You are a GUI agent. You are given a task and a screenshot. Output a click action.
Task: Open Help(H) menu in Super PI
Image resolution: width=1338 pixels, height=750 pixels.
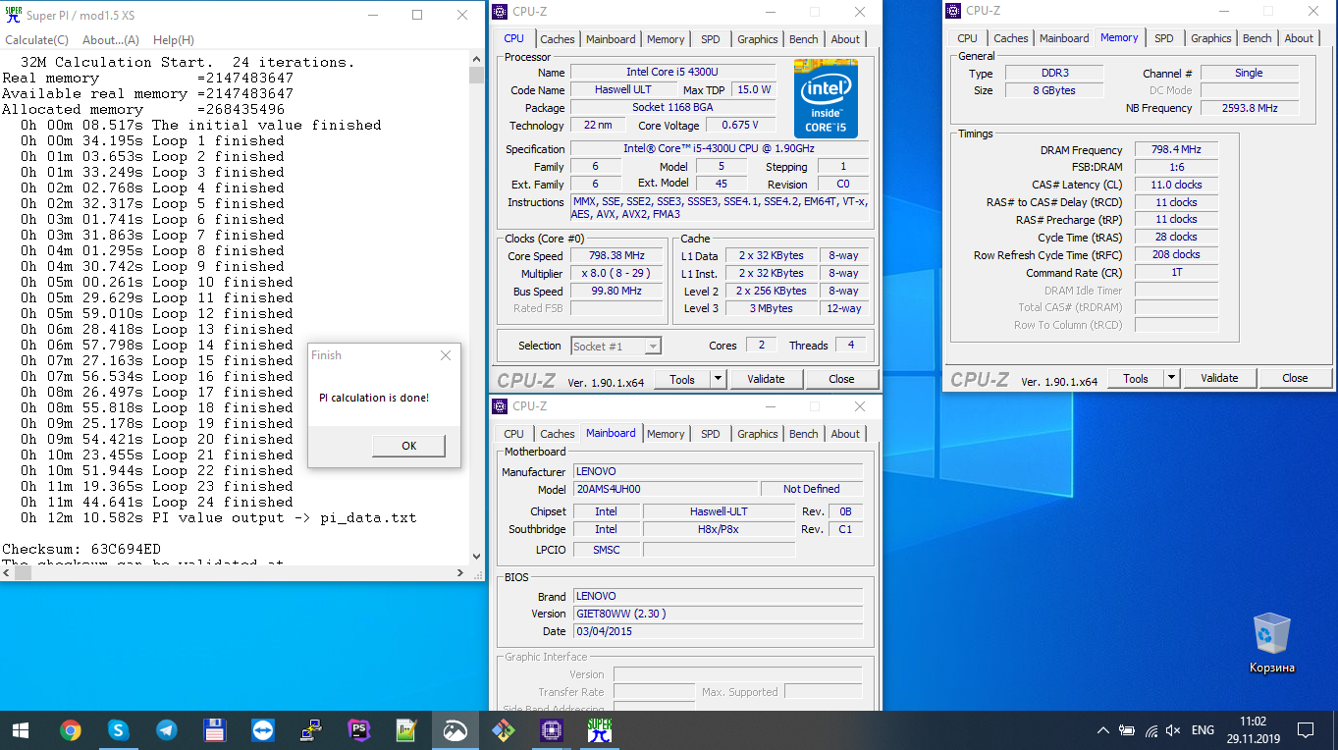174,40
